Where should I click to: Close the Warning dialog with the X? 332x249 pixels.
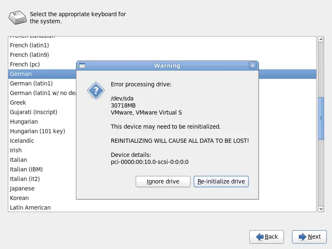(253, 66)
